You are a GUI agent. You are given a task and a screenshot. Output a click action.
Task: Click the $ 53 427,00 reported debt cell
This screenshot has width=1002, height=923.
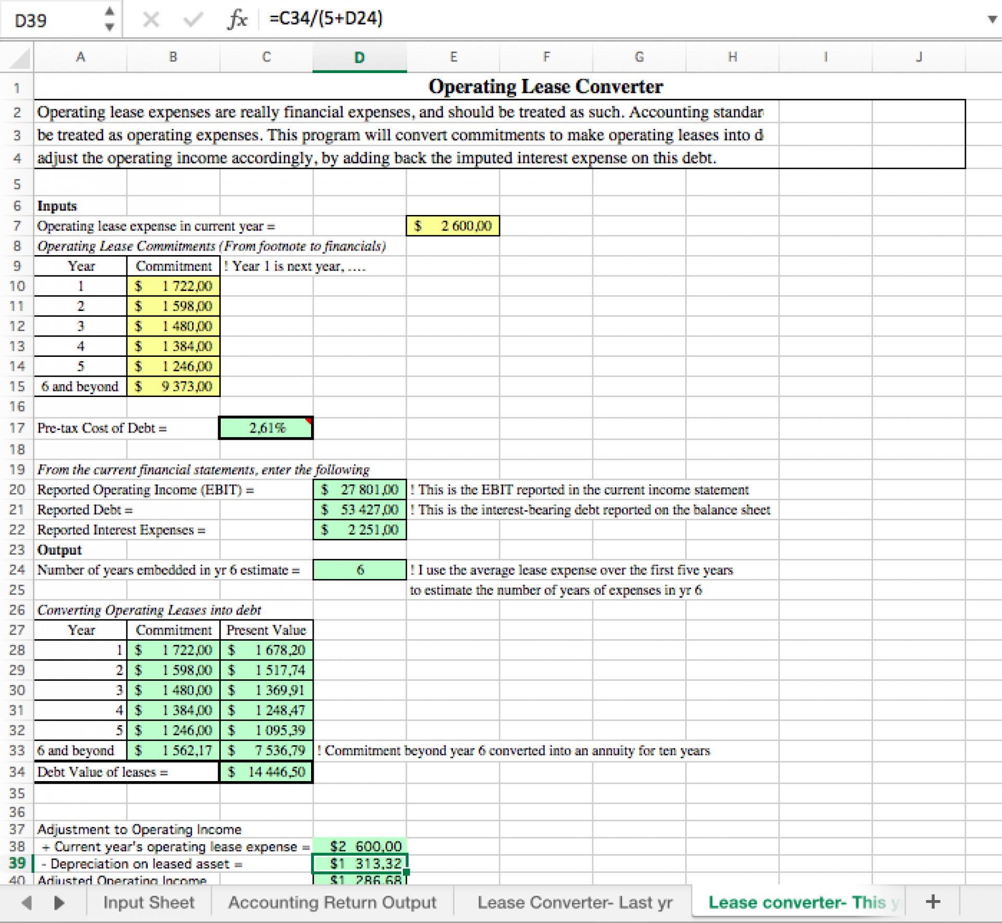click(x=360, y=510)
